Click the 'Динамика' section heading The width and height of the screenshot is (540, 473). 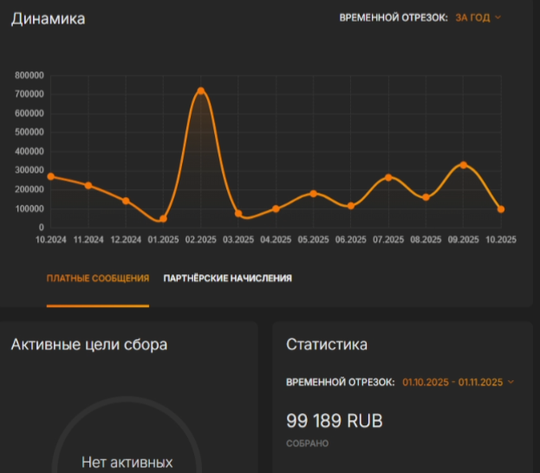(49, 18)
